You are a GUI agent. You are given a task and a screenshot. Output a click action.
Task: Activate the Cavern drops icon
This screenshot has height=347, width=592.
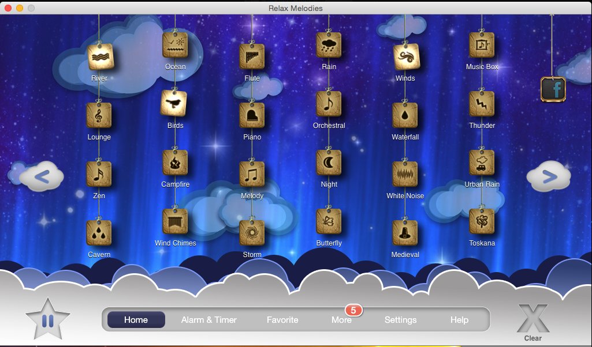[x=99, y=233]
